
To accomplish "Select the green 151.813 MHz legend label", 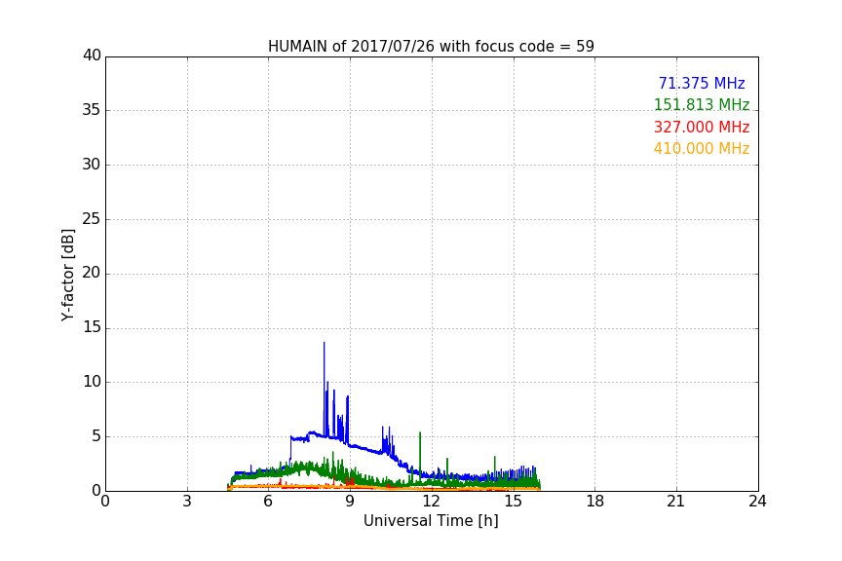I will click(702, 104).
